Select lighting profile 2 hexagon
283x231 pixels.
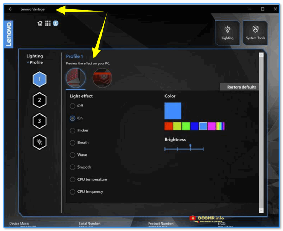tap(39, 100)
